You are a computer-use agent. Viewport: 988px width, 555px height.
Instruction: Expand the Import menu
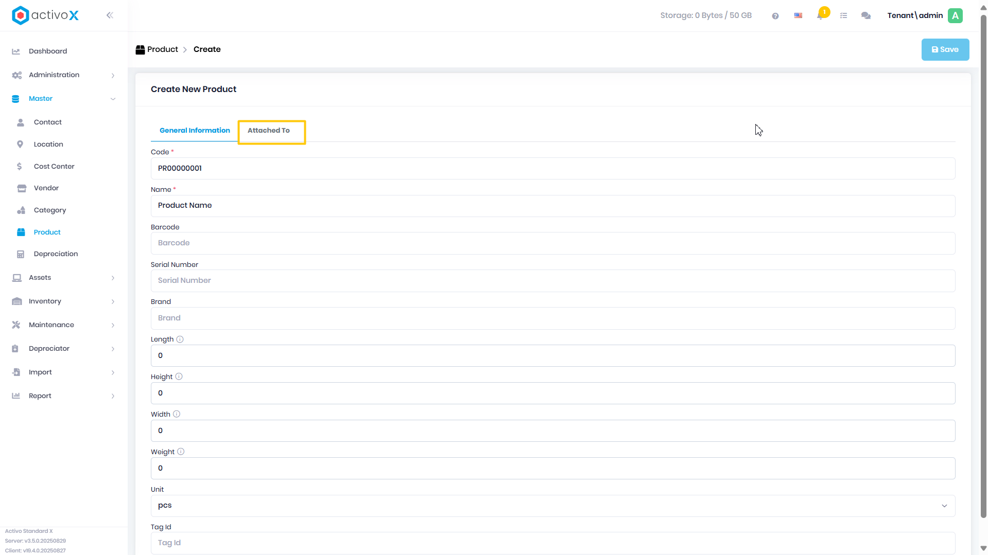tap(113, 373)
